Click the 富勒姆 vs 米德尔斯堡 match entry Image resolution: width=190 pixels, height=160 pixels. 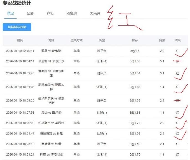pos(51,73)
